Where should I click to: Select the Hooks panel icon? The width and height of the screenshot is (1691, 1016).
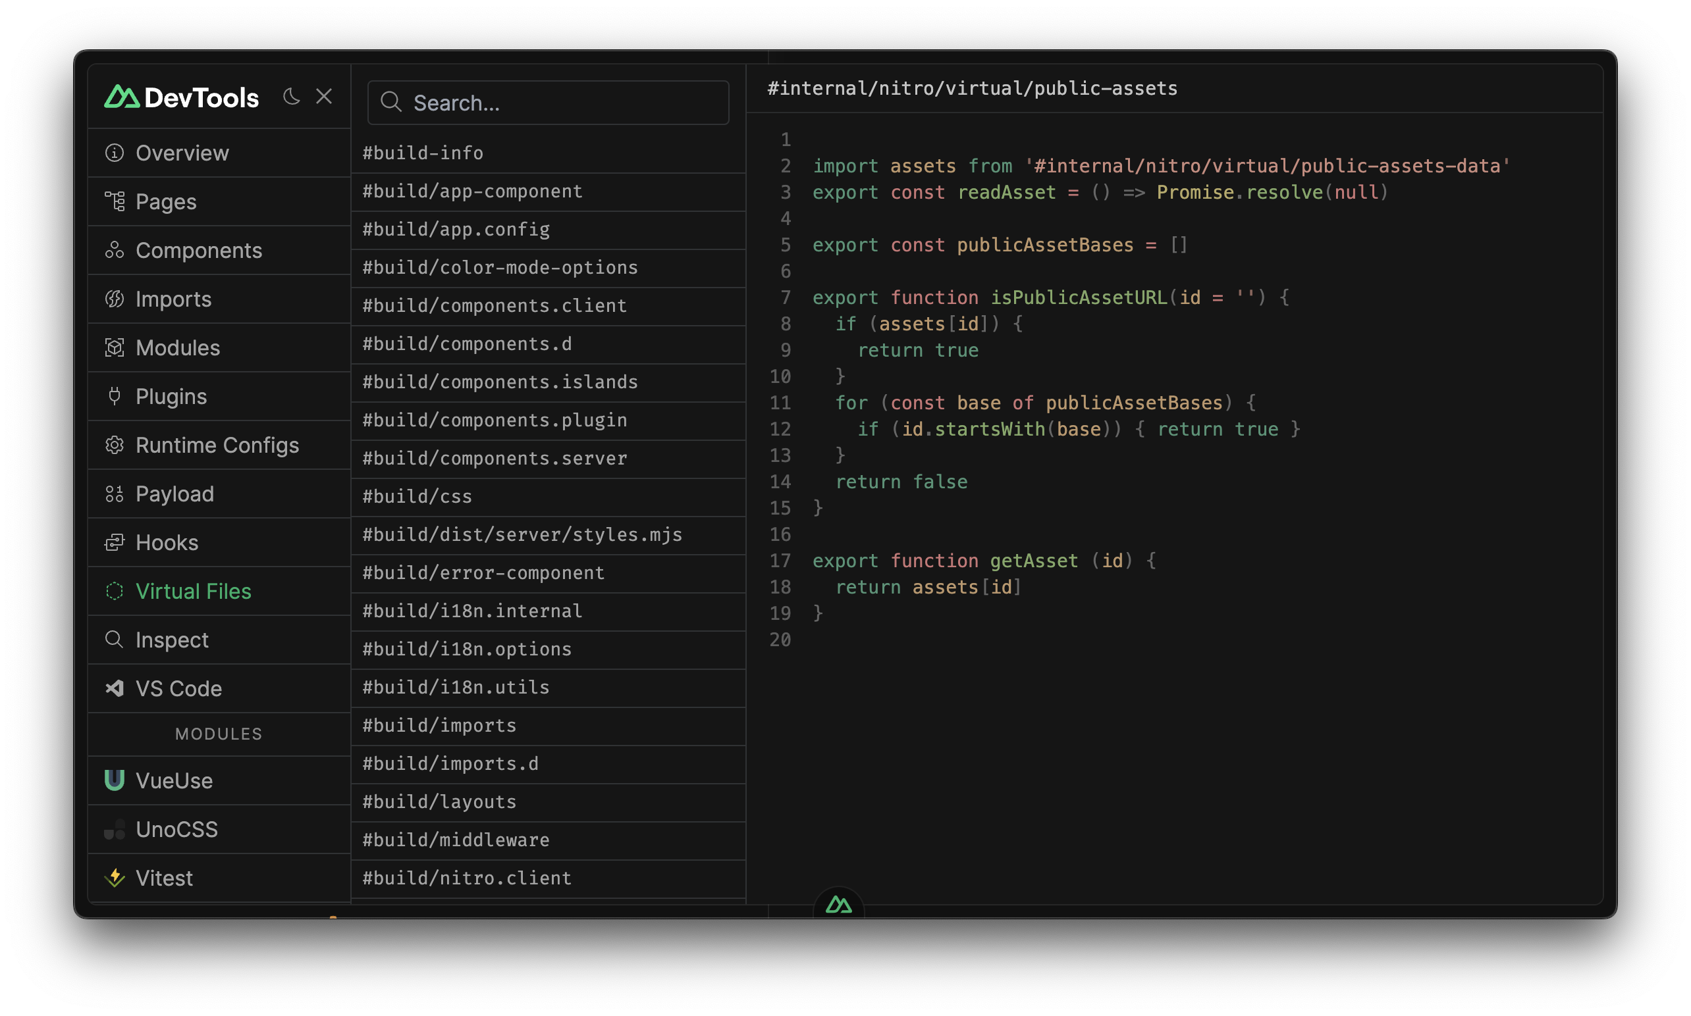pyautogui.click(x=116, y=542)
